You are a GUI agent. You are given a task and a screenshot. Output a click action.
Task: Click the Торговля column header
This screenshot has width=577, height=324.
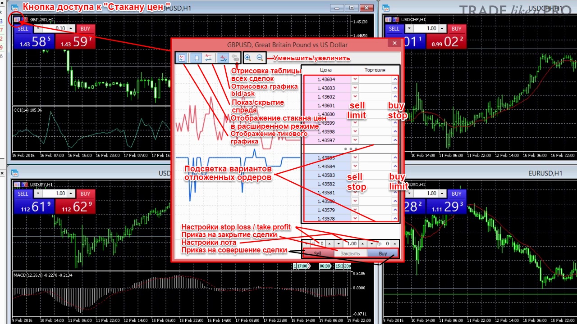coord(375,70)
